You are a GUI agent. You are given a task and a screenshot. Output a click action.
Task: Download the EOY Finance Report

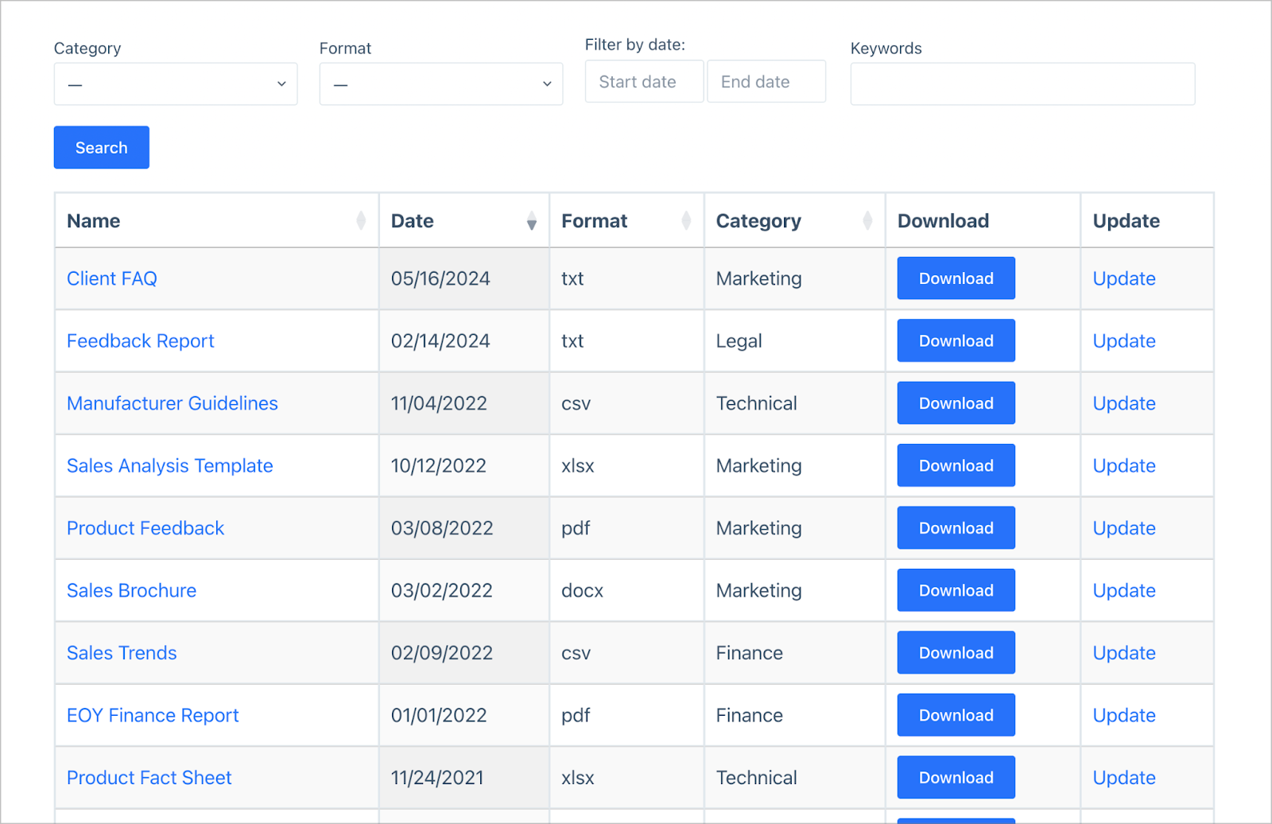[956, 715]
